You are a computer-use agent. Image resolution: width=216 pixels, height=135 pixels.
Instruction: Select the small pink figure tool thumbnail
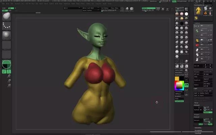pos(210,13)
